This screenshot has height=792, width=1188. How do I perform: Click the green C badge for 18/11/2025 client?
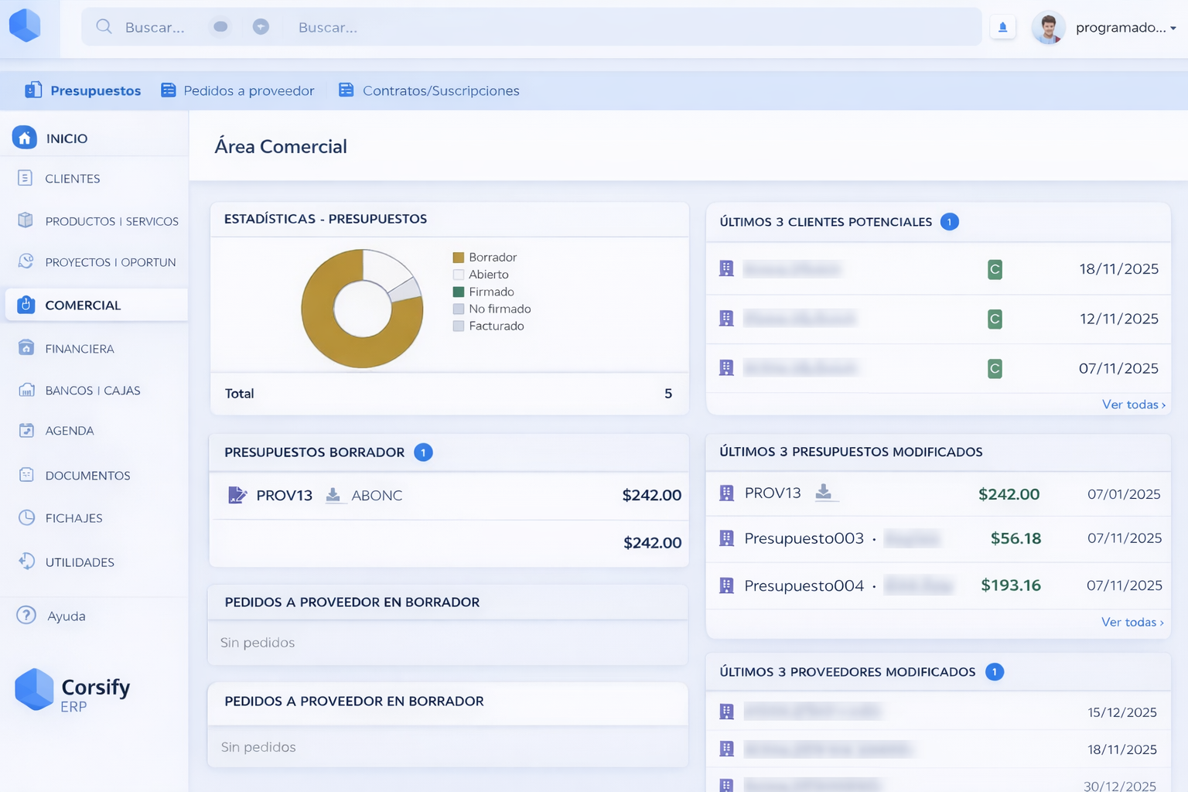[x=995, y=269]
